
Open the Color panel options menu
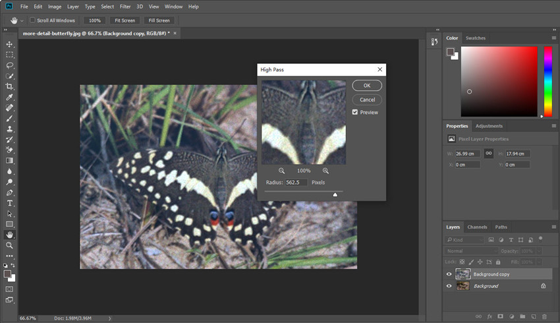553,38
